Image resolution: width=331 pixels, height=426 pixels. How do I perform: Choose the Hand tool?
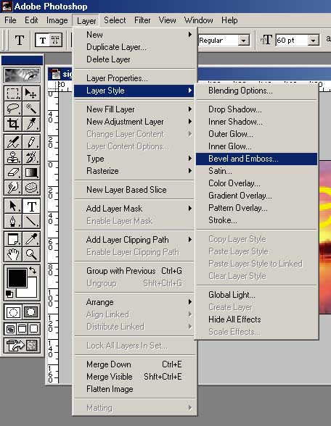point(13,254)
